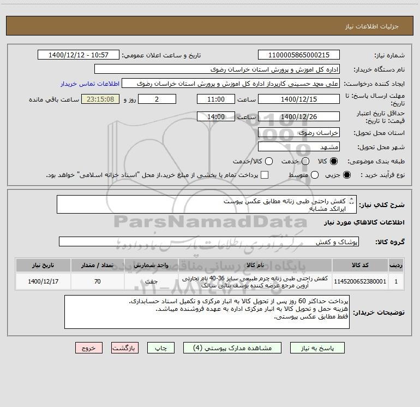Click the نام دستگاه خریدار field

[x=217, y=69]
